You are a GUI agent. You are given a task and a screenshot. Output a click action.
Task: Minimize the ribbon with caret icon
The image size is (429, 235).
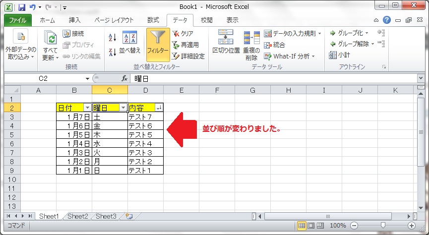click(376, 20)
